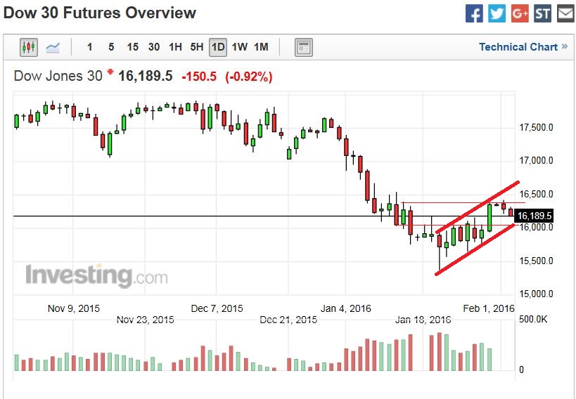Select the 15 minute timeframe

click(x=132, y=48)
